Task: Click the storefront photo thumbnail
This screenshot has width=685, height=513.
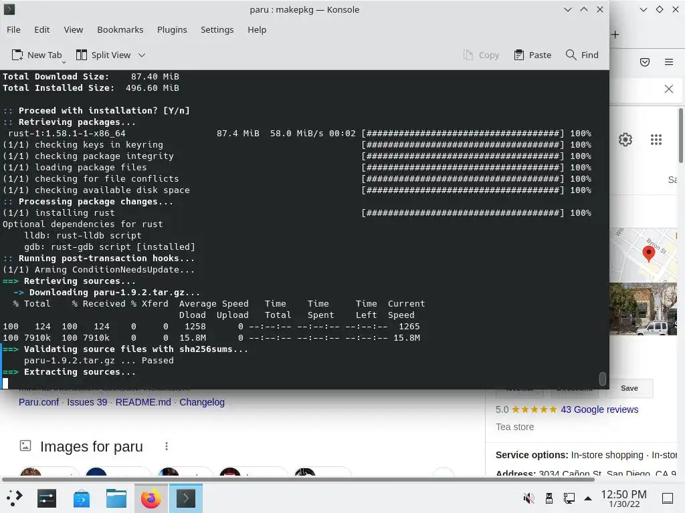Action: coord(644,309)
